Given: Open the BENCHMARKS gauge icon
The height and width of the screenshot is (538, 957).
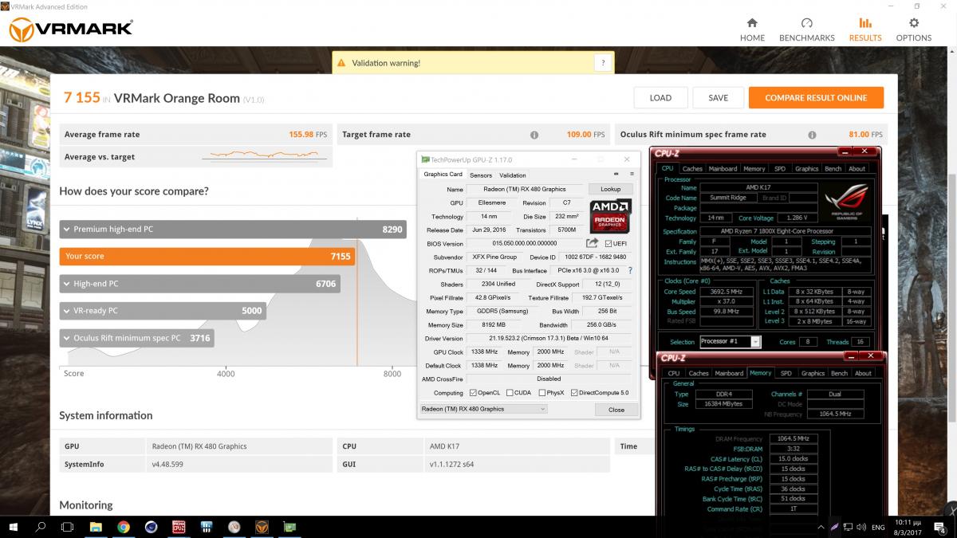Looking at the screenshot, I should tap(807, 23).
